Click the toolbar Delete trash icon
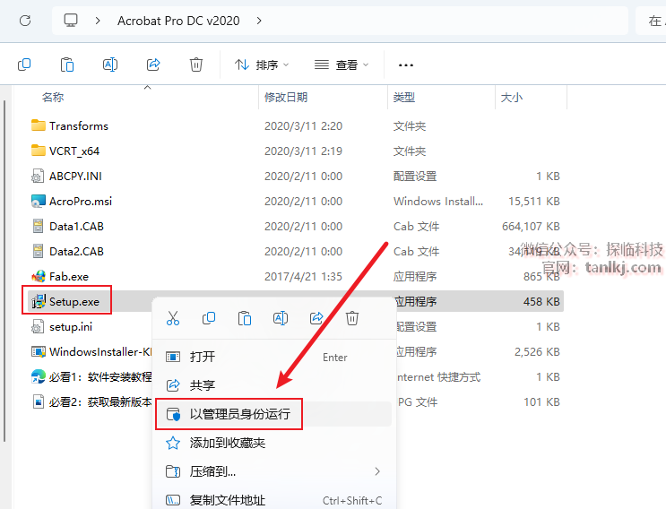 pos(195,65)
